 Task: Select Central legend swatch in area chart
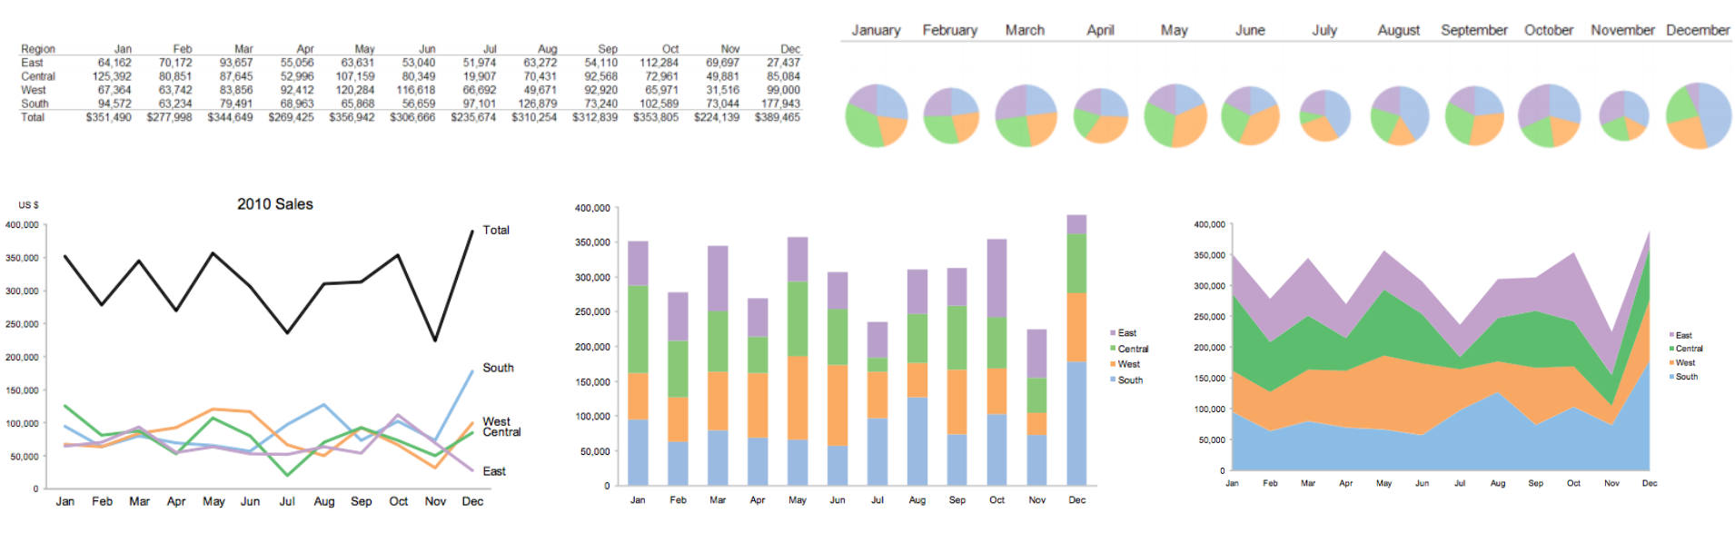[1671, 349]
